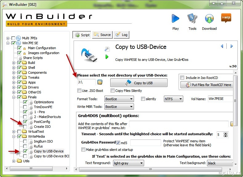
Task: Go to previous script arrow
Action: [222, 46]
